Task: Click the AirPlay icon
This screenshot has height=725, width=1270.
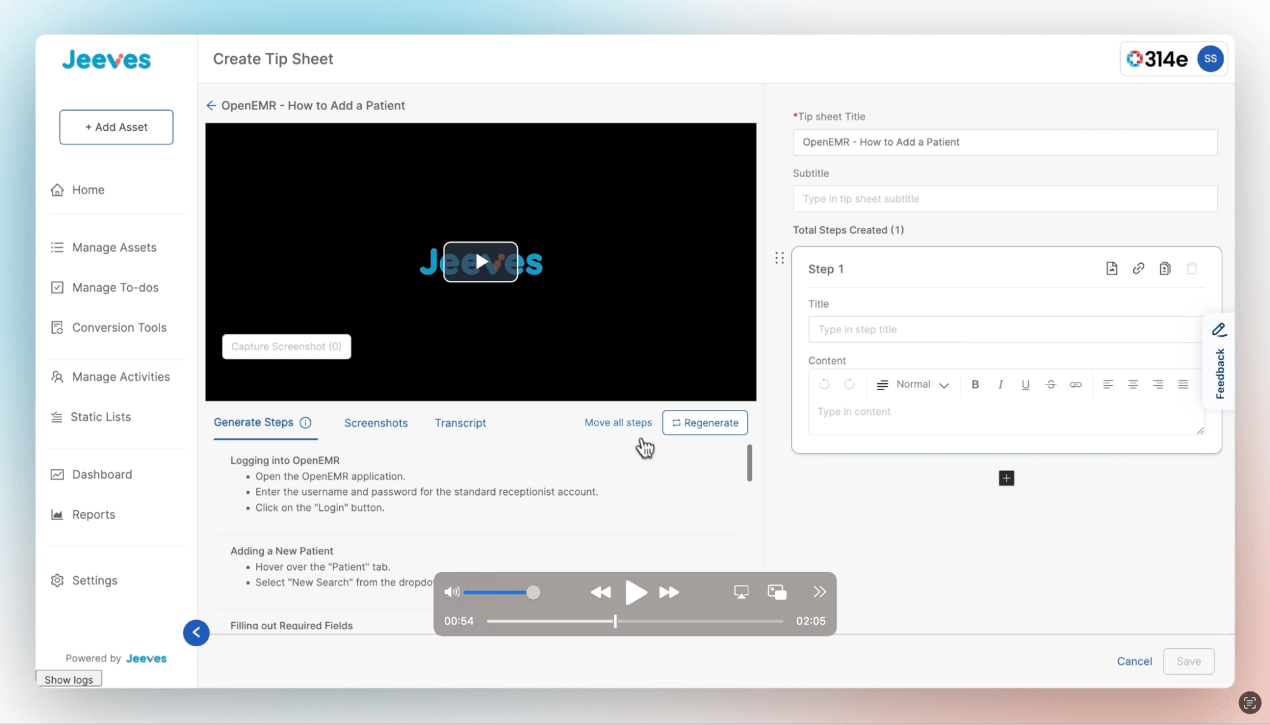Action: (x=741, y=592)
